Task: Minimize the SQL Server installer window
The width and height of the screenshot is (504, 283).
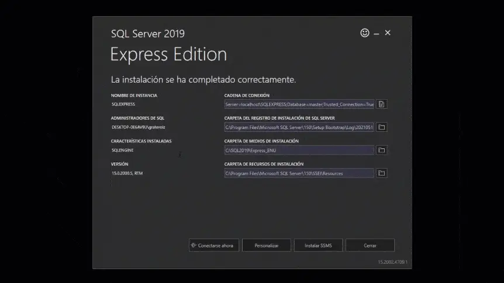Action: pyautogui.click(x=377, y=34)
